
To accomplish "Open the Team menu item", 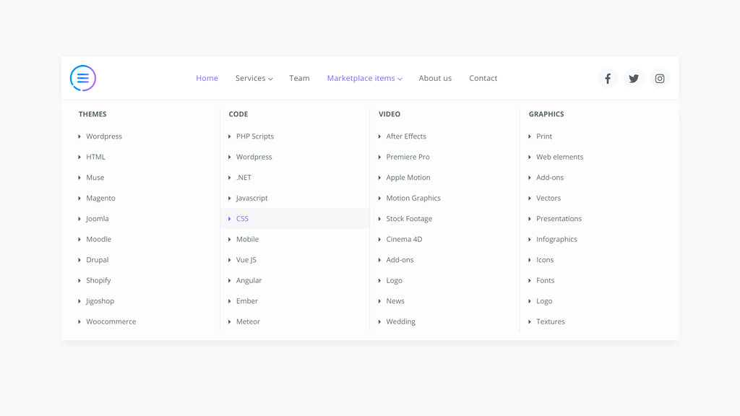I will pos(299,79).
